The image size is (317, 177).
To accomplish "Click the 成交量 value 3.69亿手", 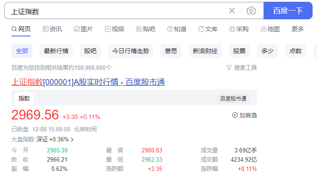I will (x=246, y=150).
